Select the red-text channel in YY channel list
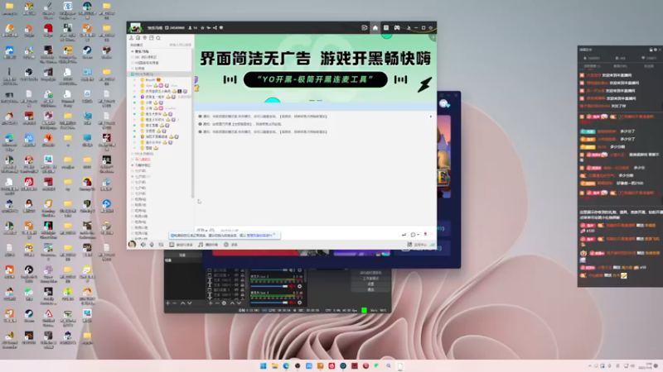Image resolution: width=663 pixels, height=372 pixels. pyautogui.click(x=142, y=160)
